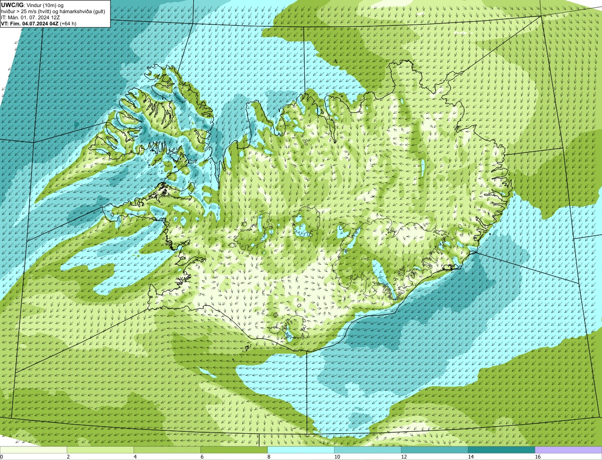Click the legend label "0"

coord(1,457)
